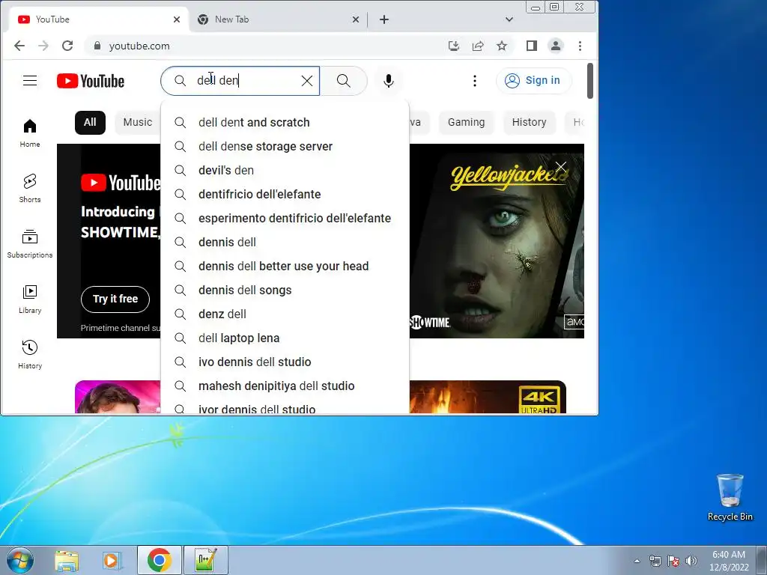Open the Windows Start menu
The image size is (767, 575).
20,560
